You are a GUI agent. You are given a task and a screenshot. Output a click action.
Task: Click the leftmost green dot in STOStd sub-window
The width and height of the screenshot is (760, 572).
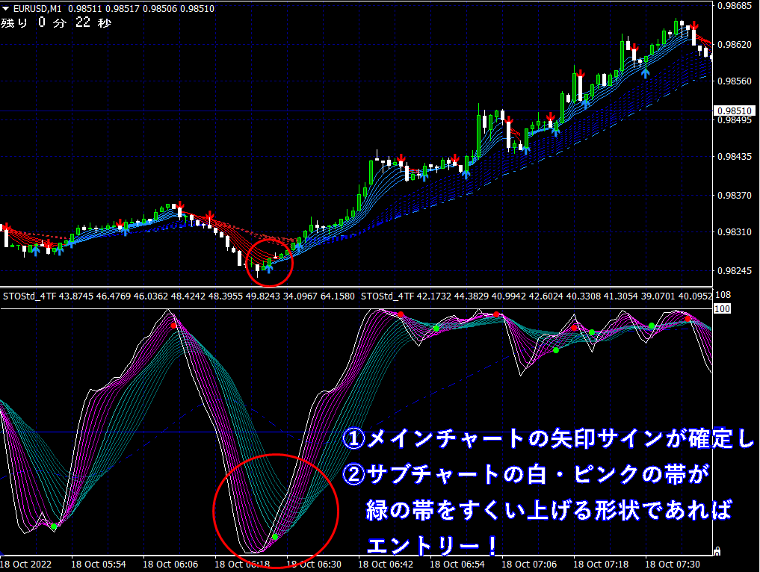point(54,526)
